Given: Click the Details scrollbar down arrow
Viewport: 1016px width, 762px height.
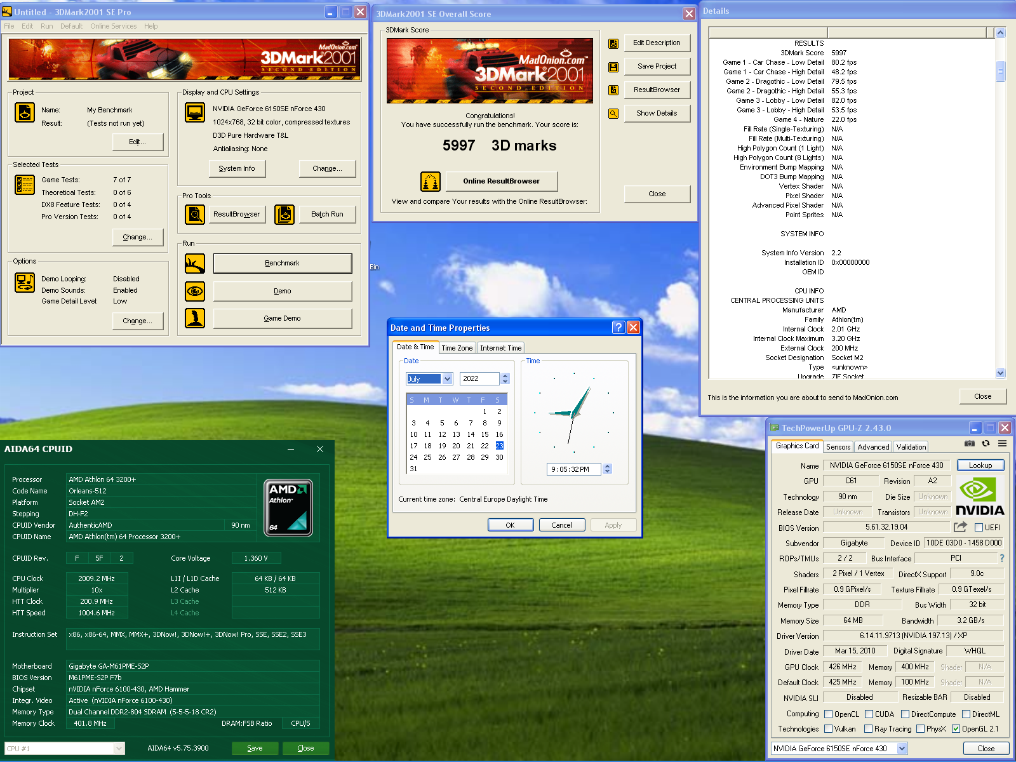Looking at the screenshot, I should (x=1000, y=373).
